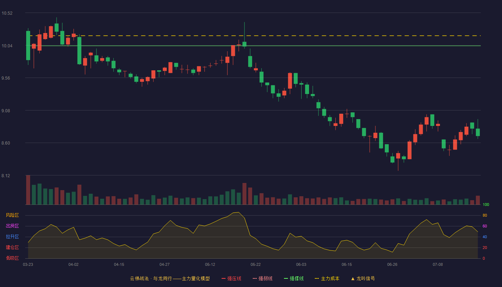Image resolution: width=502 pixels, height=287 pixels.
Task: Click the green 100 indicator axis value
Action: 486,205
